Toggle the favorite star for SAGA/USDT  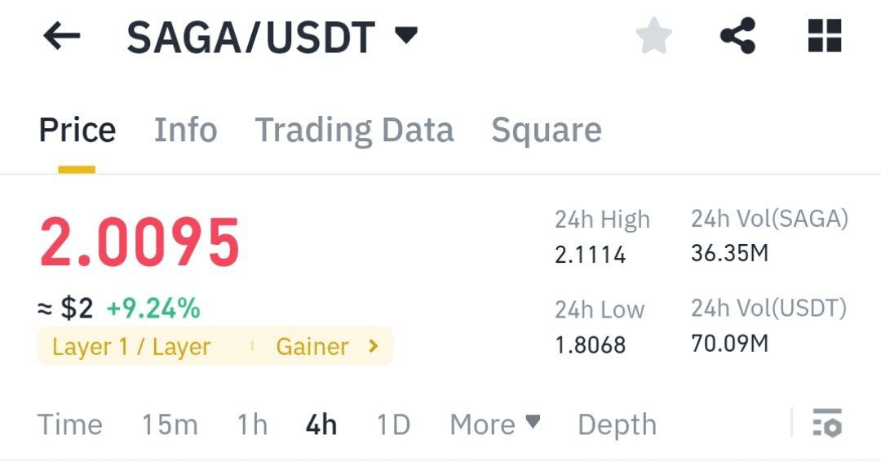point(654,36)
